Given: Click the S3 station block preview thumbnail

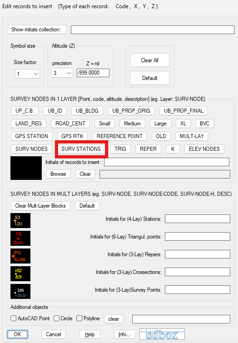Looking at the screenshot, I should 20,220.
